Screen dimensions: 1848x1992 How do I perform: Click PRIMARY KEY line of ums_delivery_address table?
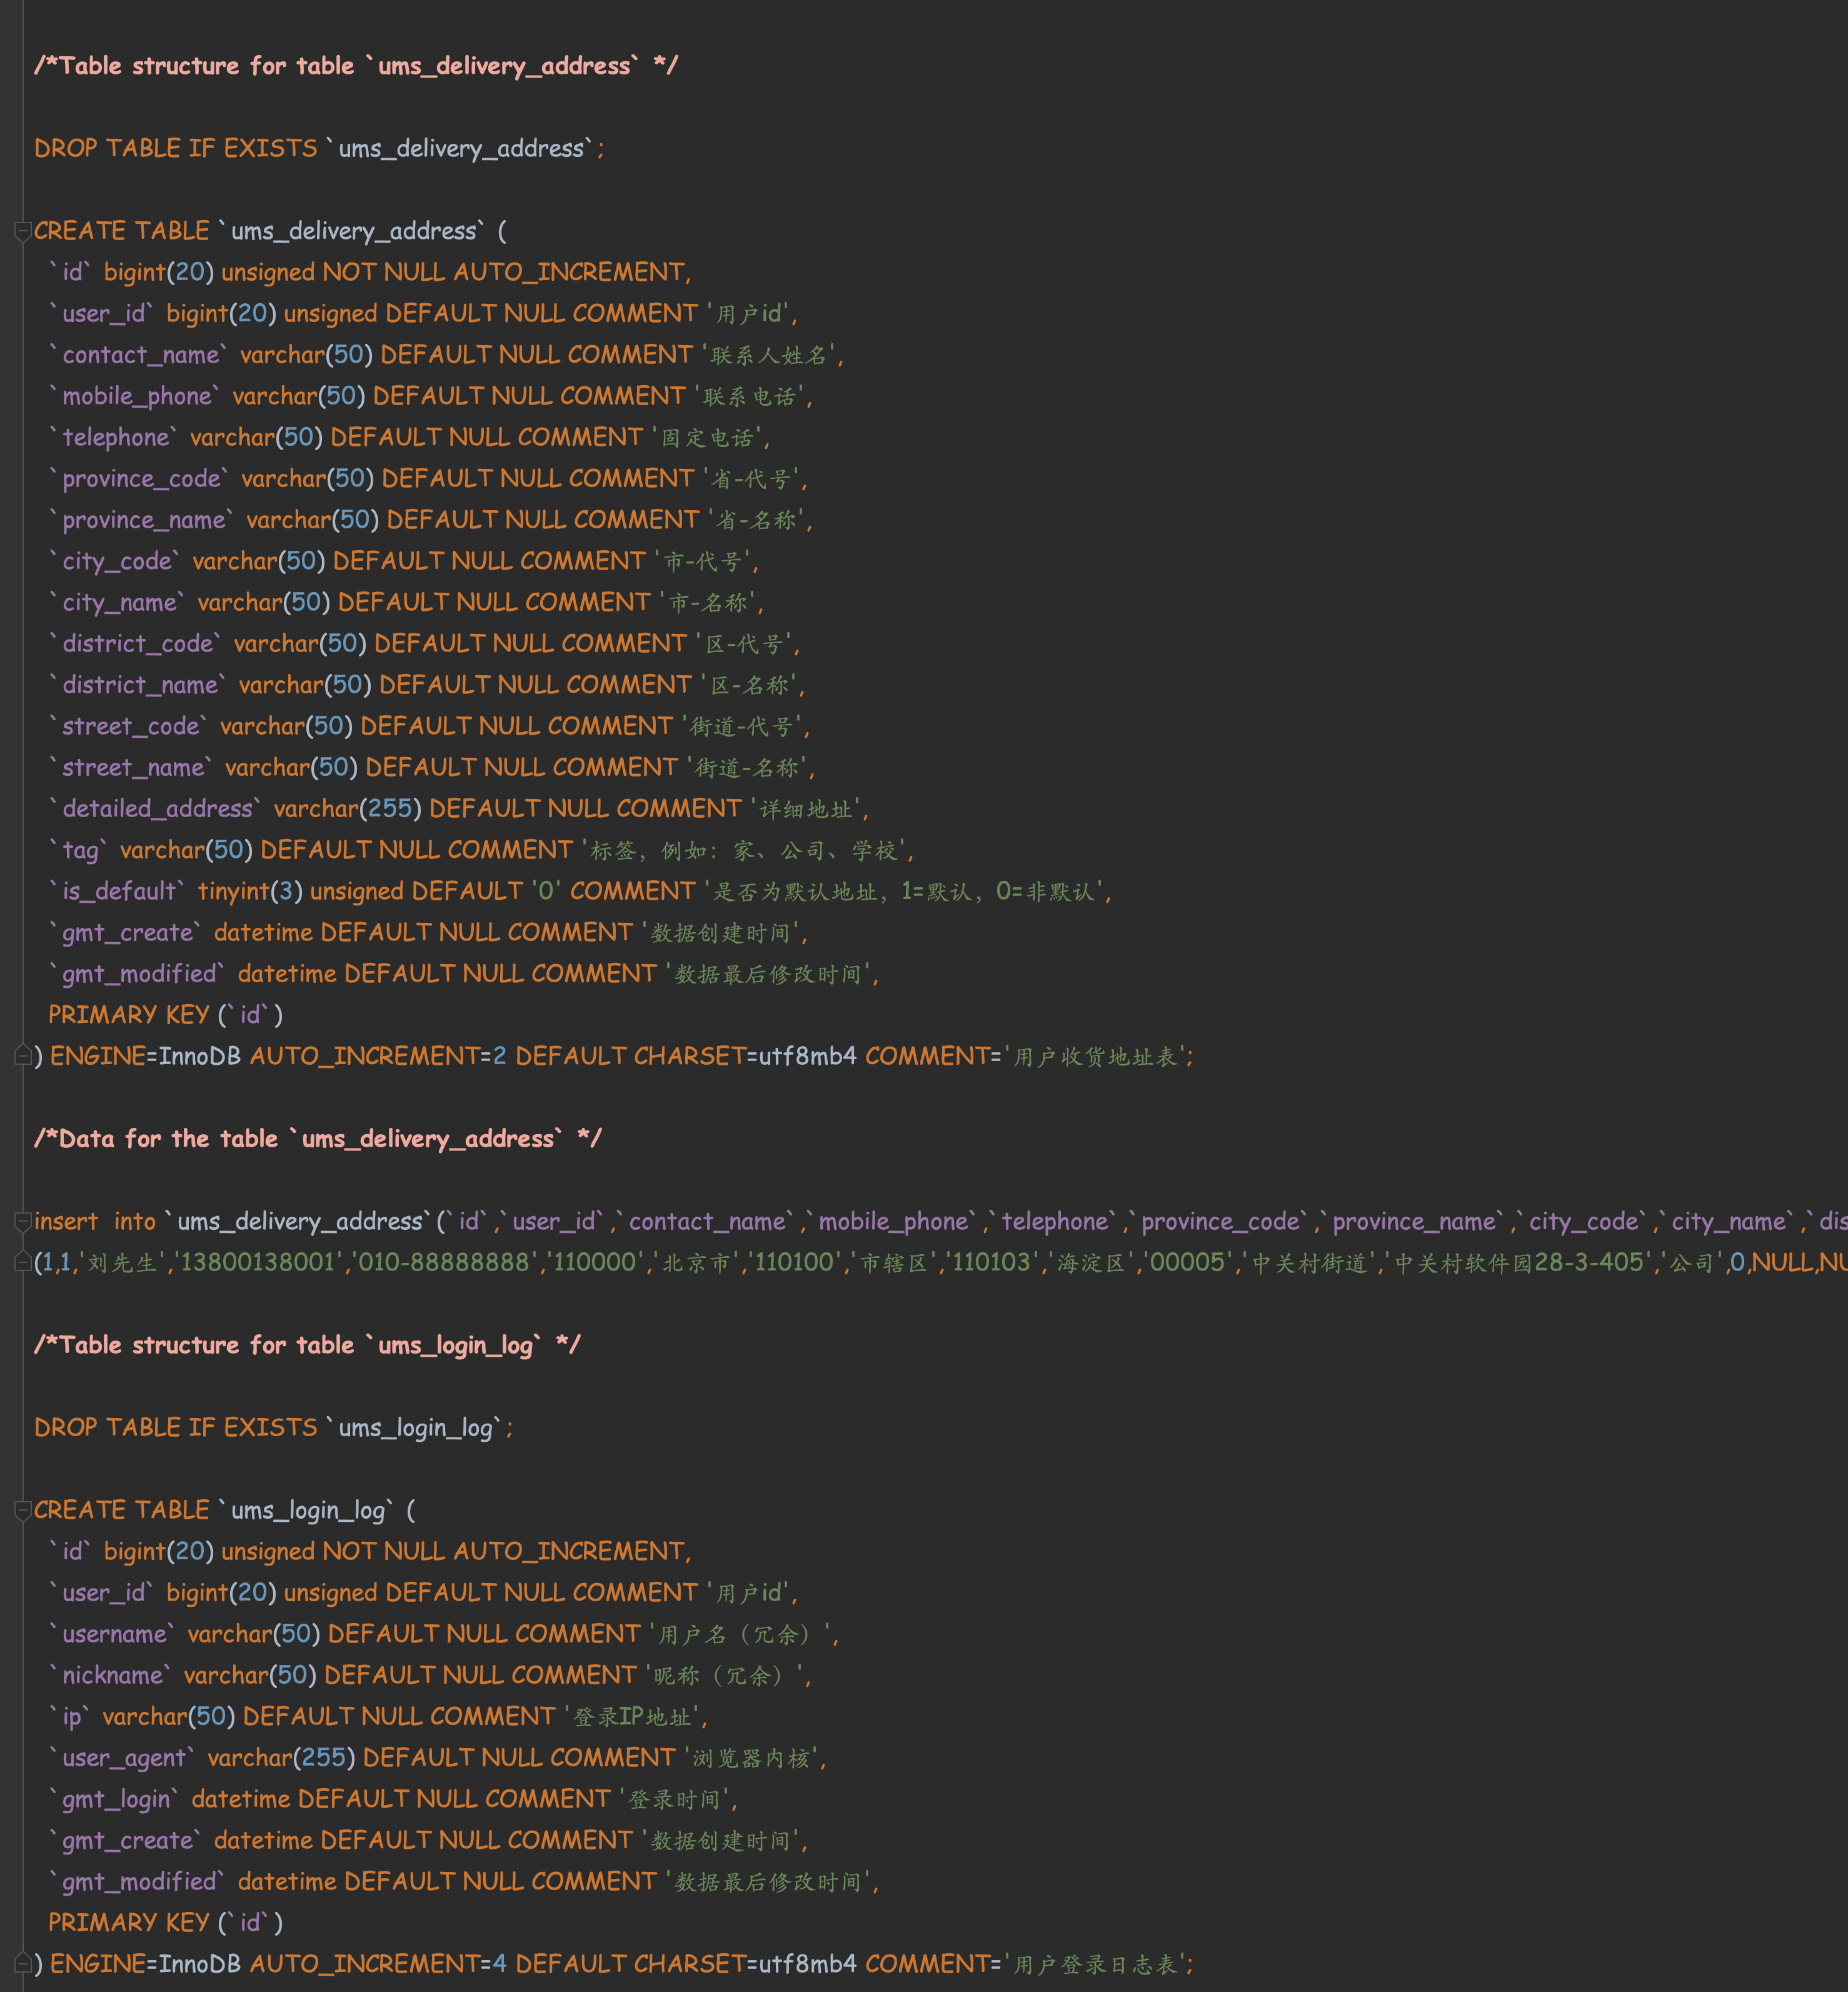[x=166, y=1015]
